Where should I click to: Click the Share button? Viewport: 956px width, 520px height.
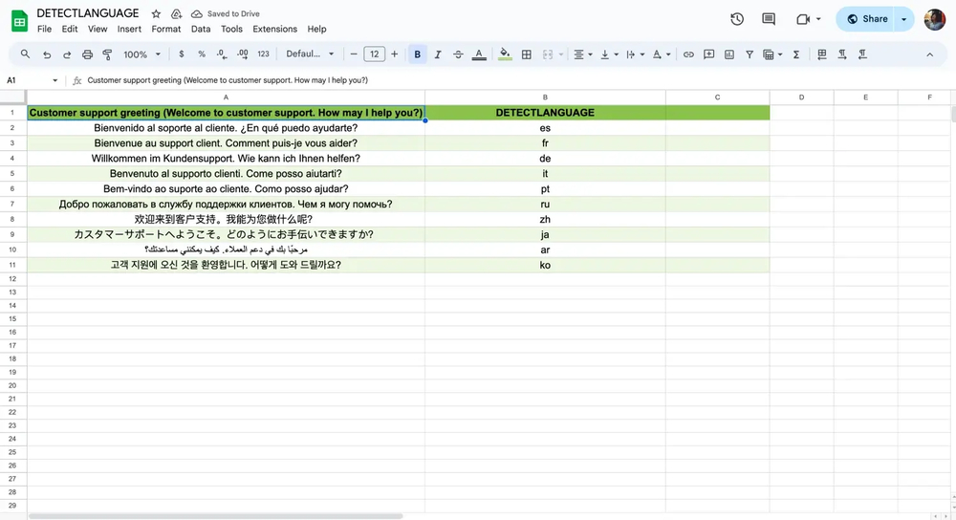[x=867, y=19]
